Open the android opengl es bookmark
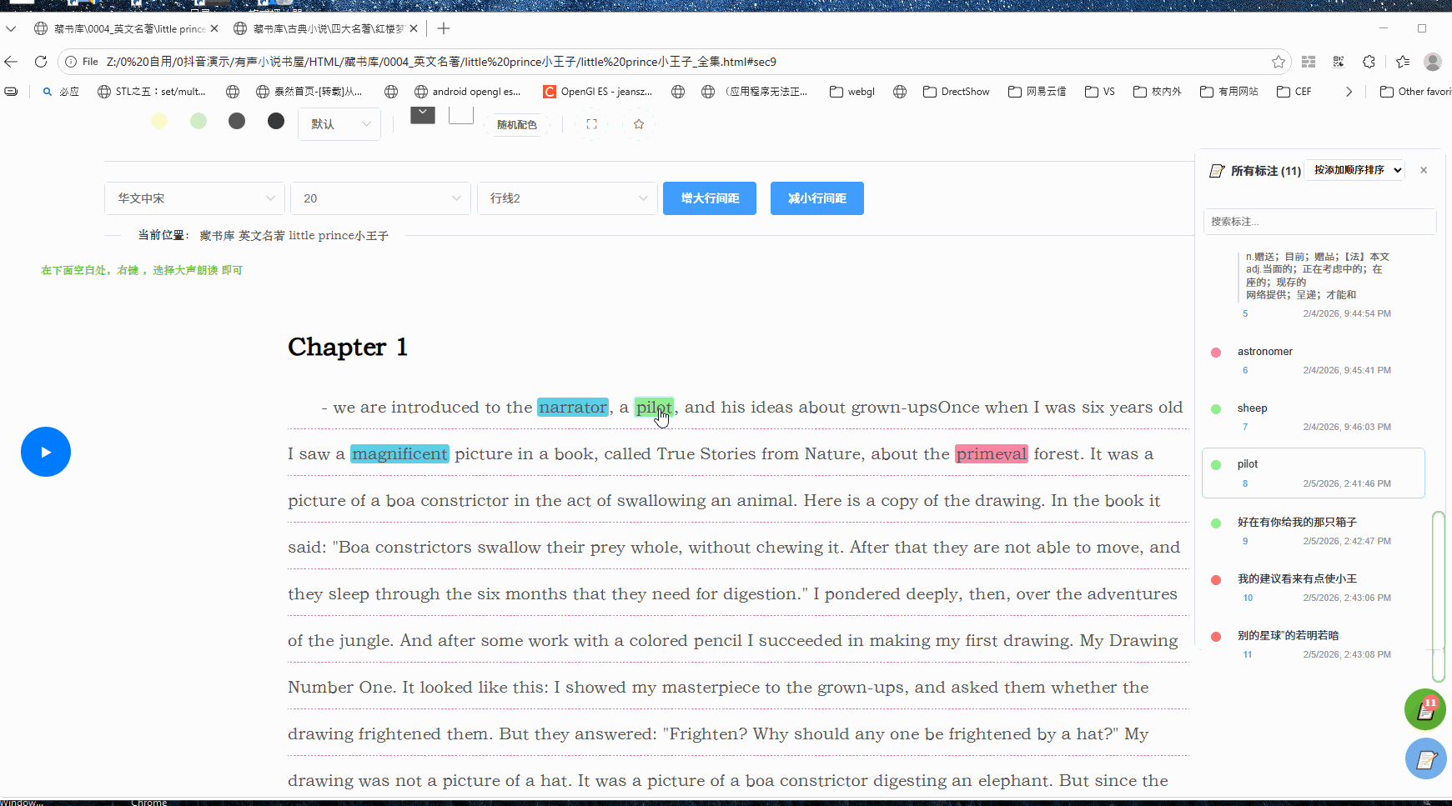 [468, 92]
